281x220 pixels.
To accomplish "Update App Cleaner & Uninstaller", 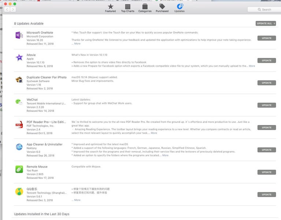I will tap(266, 150).
